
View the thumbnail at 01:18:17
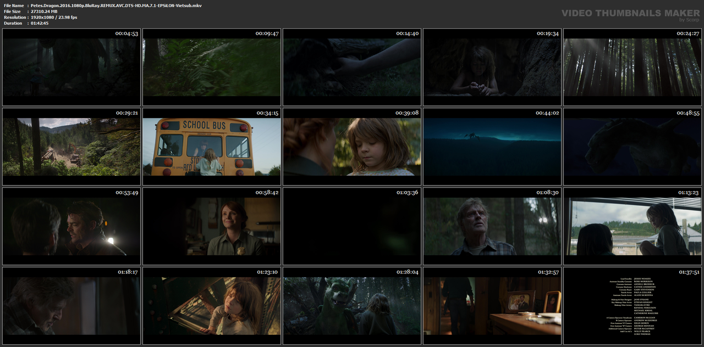click(x=71, y=306)
